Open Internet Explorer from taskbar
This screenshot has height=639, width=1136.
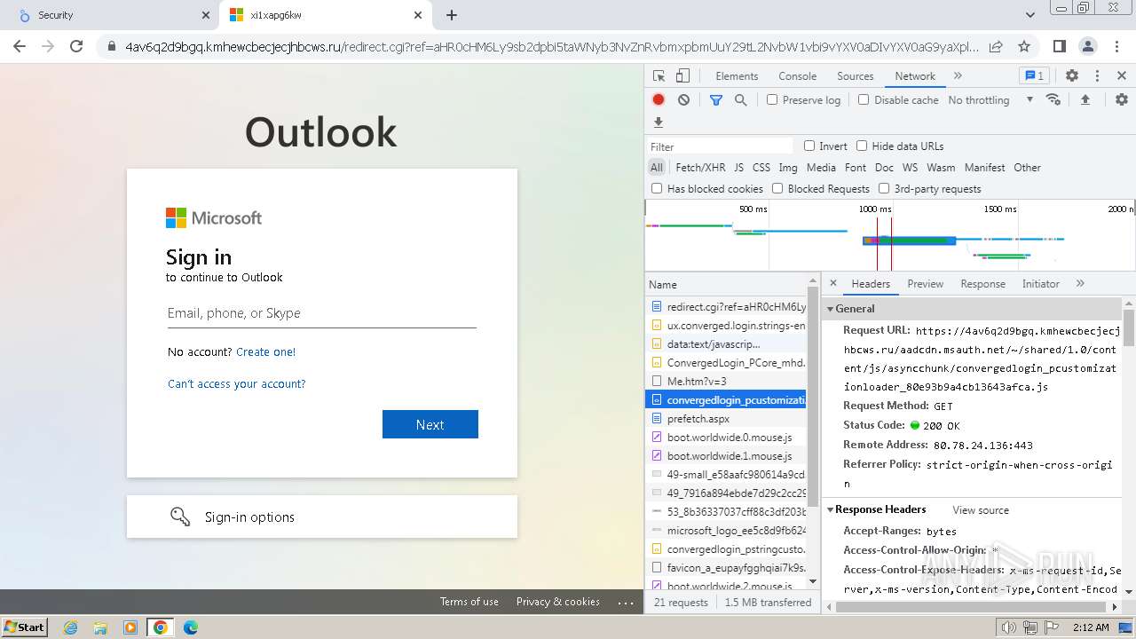pos(70,627)
